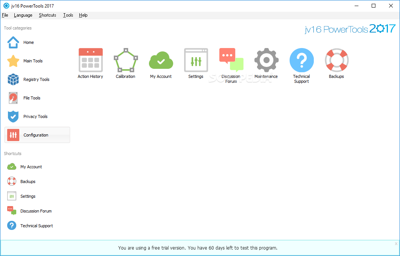
Task: Click the Action History label text
Action: click(90, 76)
